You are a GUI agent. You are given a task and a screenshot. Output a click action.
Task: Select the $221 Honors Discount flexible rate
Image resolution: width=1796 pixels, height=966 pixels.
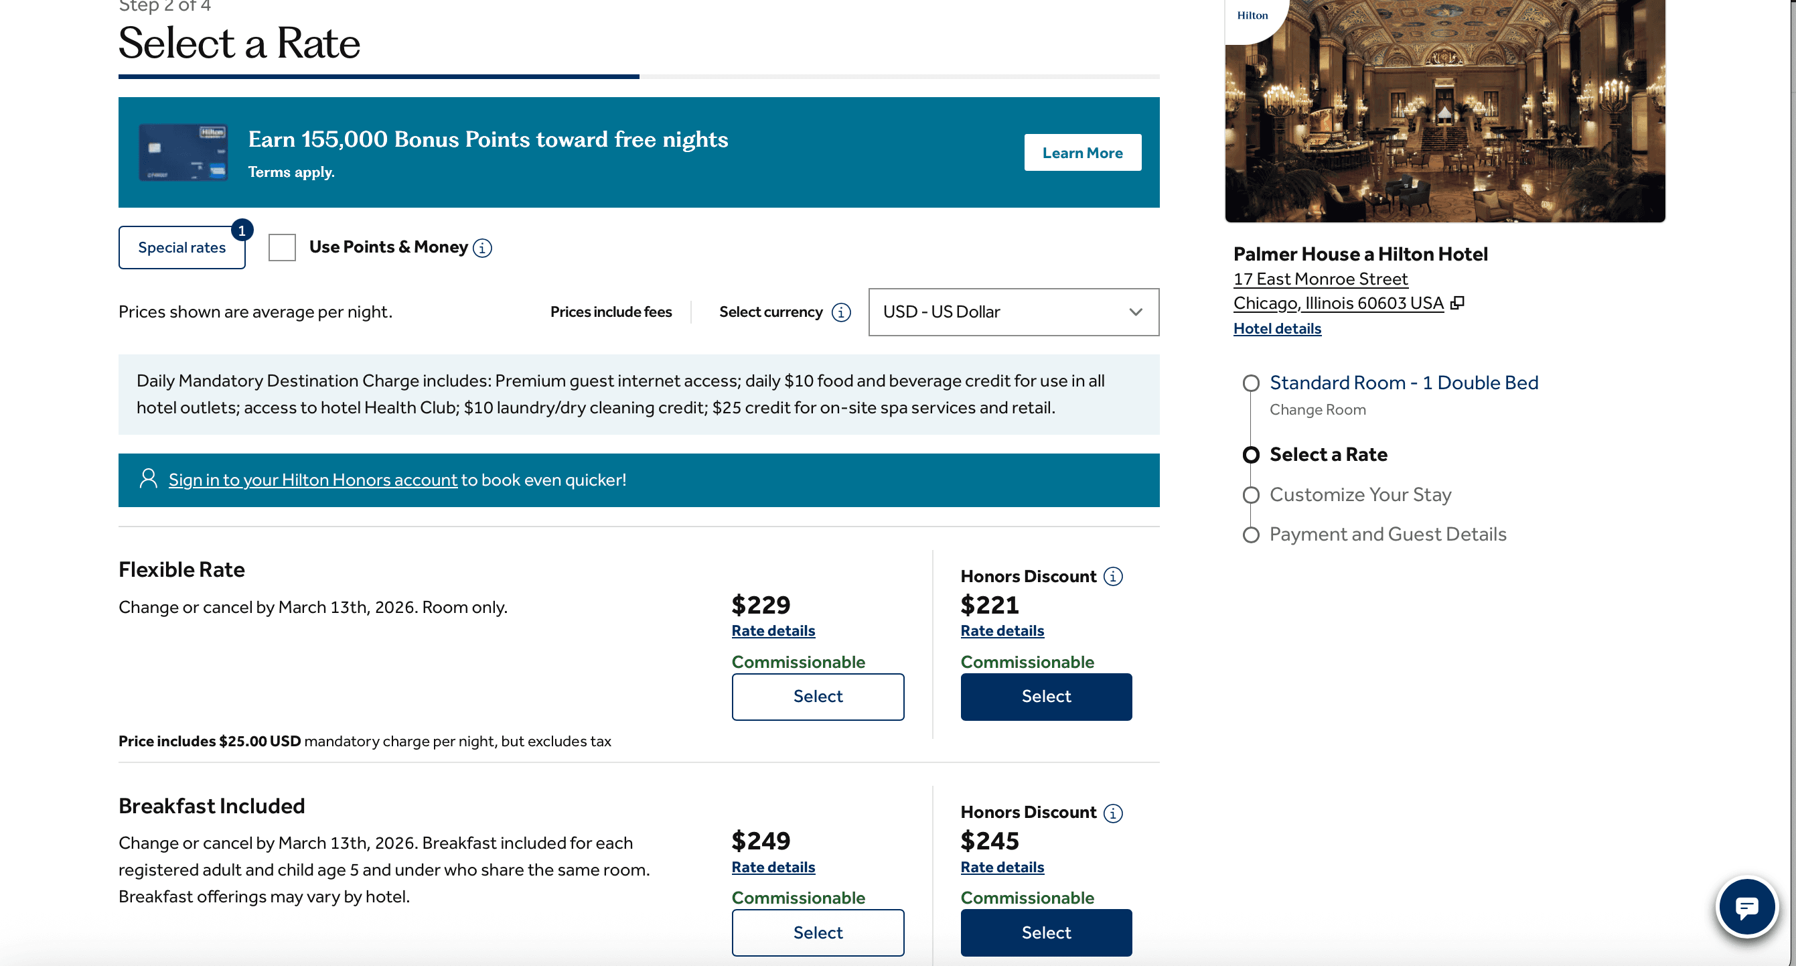coord(1046,696)
